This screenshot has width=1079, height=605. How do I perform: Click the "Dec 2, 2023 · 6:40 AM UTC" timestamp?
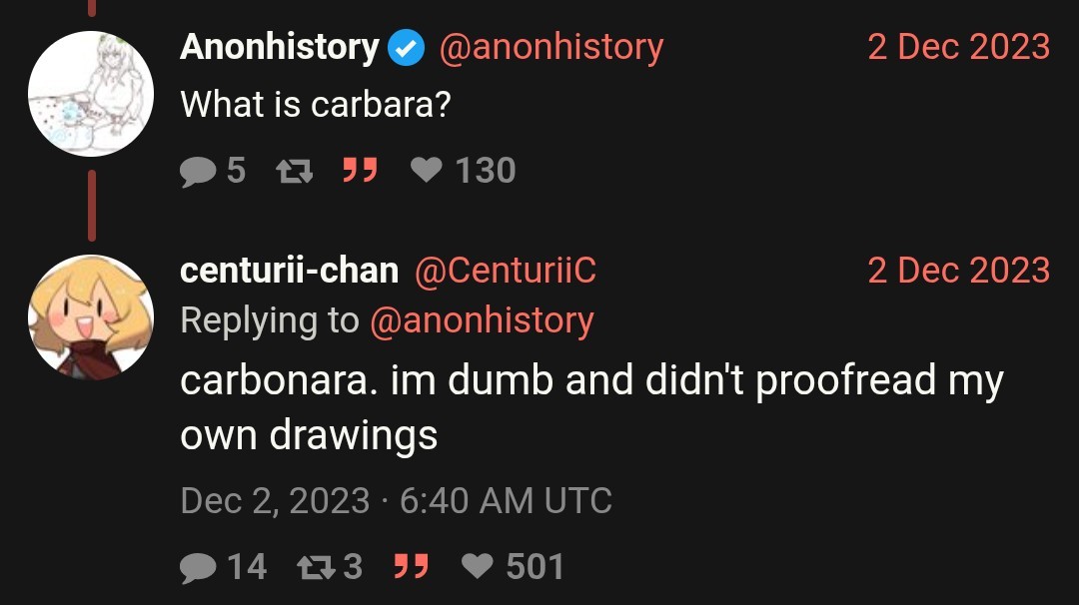click(396, 500)
